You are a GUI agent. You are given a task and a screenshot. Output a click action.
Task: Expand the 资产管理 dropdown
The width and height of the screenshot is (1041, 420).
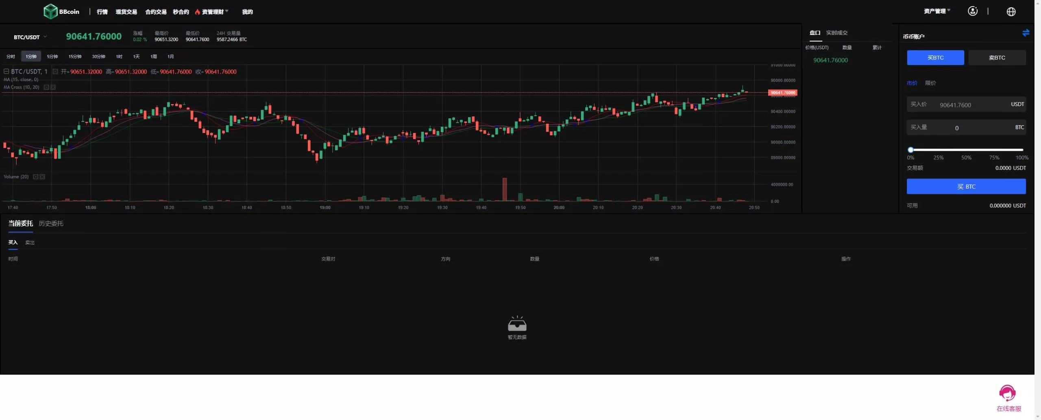936,11
